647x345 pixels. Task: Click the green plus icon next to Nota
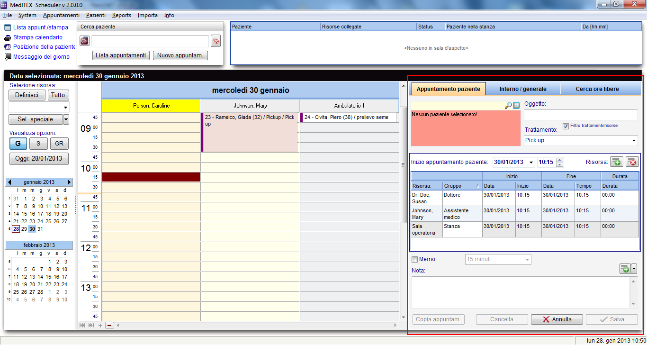point(625,269)
